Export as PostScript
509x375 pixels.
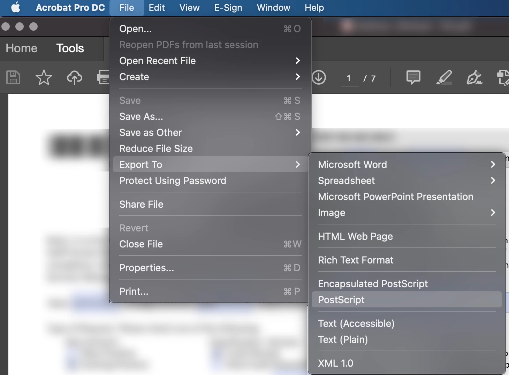point(407,300)
